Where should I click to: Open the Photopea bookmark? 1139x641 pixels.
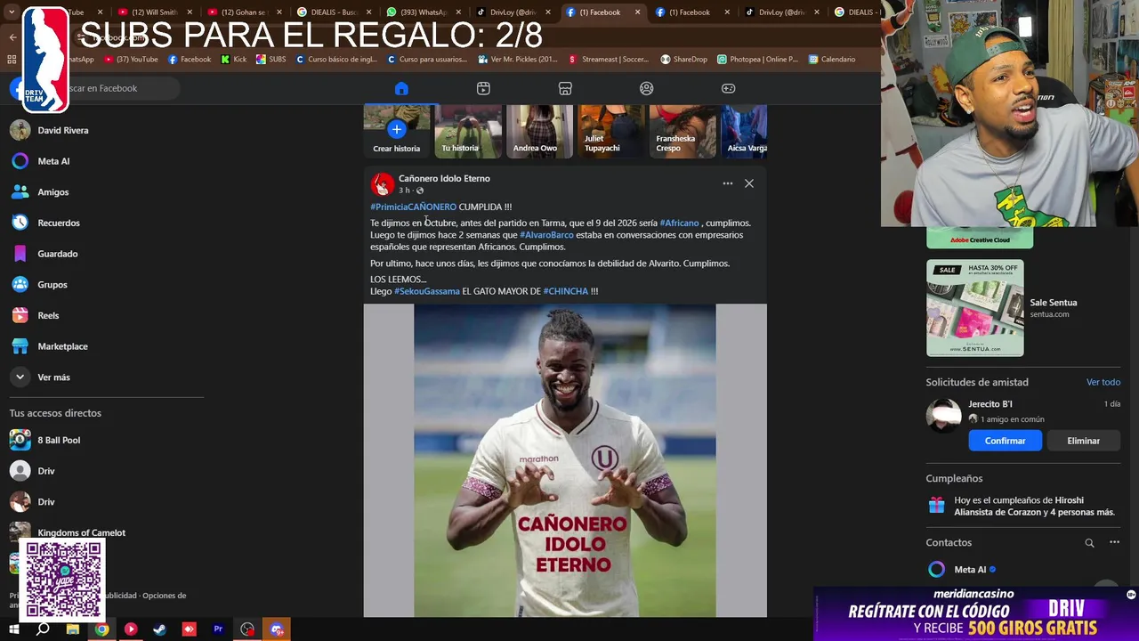click(x=758, y=60)
